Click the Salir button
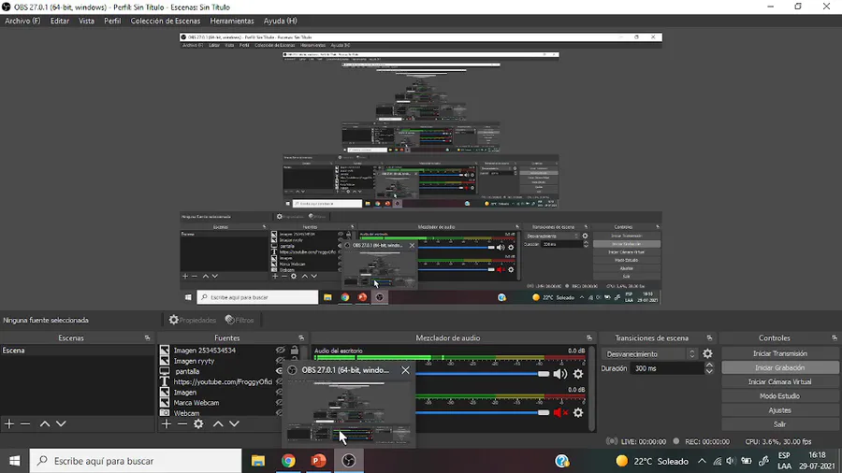The width and height of the screenshot is (842, 473). coord(779,424)
